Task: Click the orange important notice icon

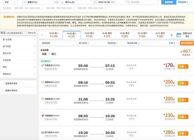Action: click(x=5, y=17)
